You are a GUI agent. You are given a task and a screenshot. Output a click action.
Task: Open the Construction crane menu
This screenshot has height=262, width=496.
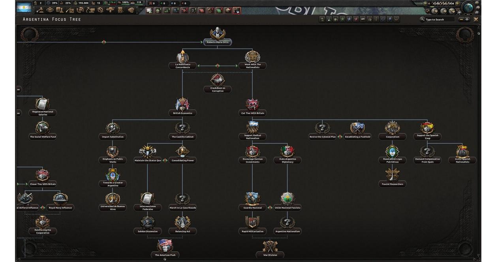pos(90,10)
